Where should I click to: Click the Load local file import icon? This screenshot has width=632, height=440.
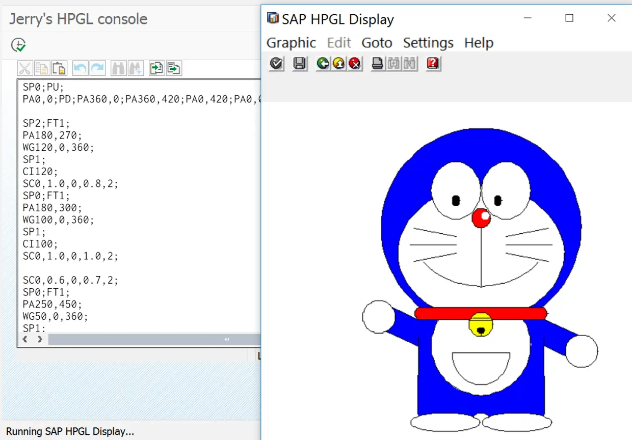pos(156,68)
